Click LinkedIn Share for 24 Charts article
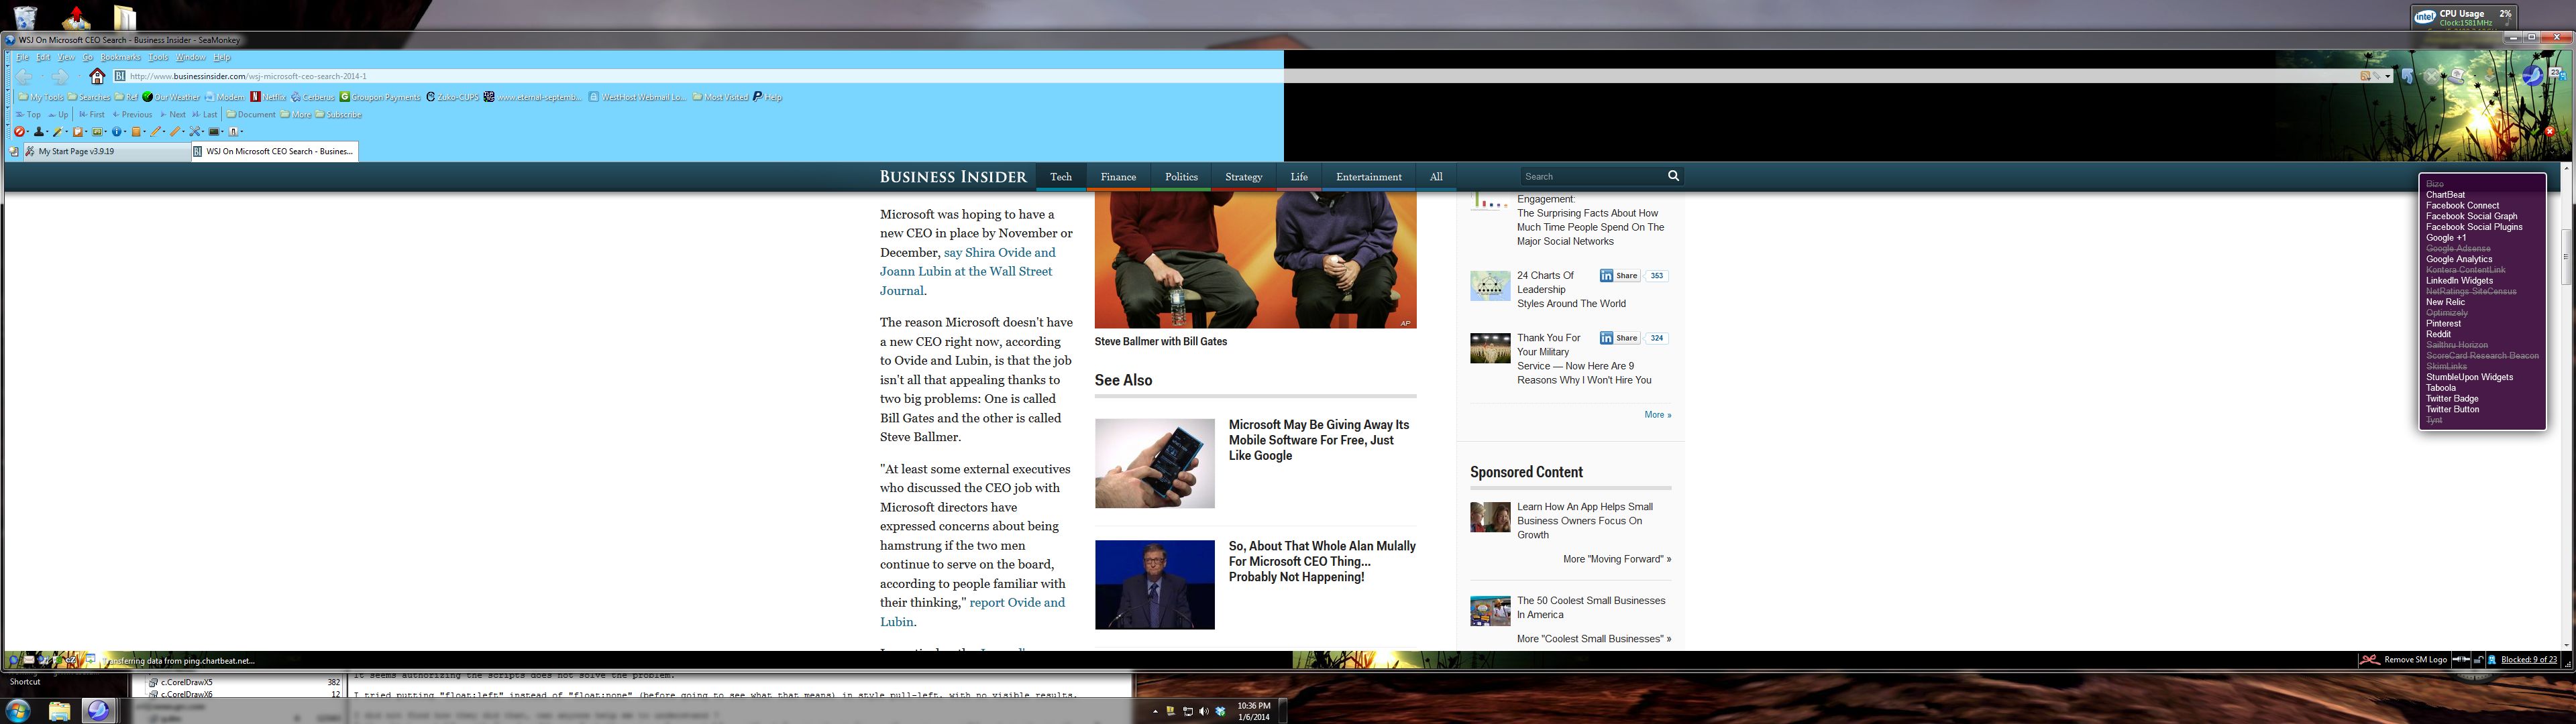2576x724 pixels. point(1619,276)
